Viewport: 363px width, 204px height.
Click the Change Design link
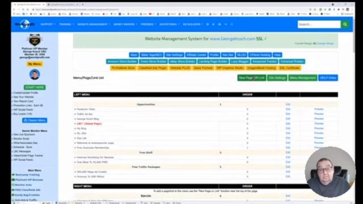pyautogui.click(x=325, y=44)
